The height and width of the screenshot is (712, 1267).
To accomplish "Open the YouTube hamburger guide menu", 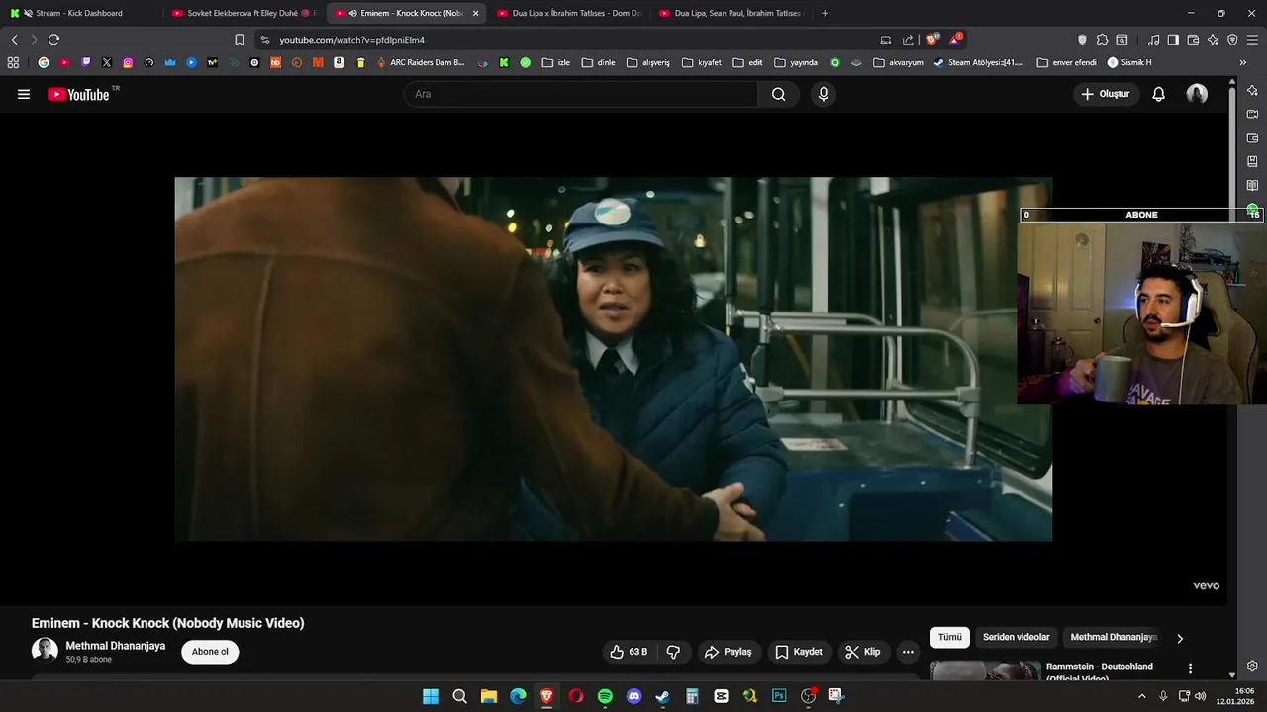I will 24,94.
